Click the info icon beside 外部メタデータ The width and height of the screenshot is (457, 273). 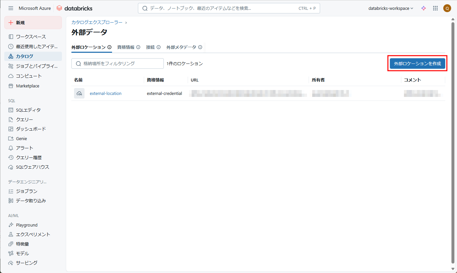coord(200,47)
